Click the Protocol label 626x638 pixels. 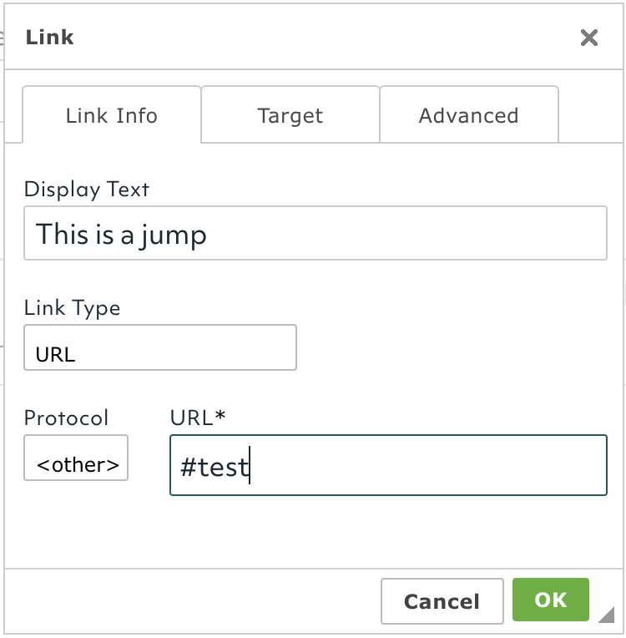pyautogui.click(x=66, y=418)
